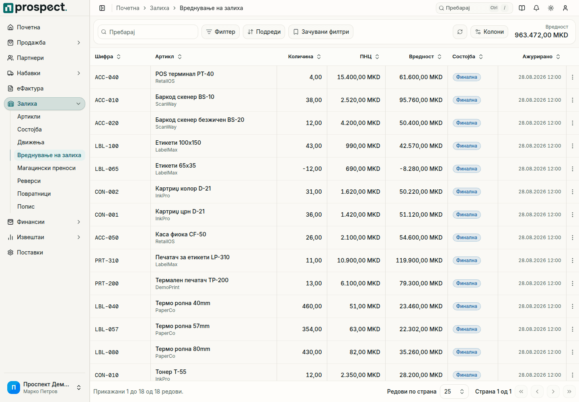This screenshot has width=579, height=402.
Task: Open row actions for CON-002
Action: [573, 192]
